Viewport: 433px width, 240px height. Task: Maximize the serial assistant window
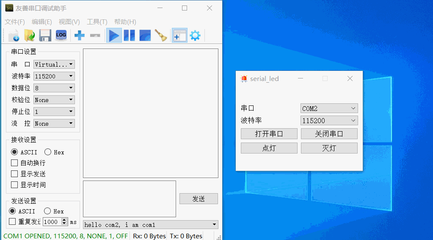pyautogui.click(x=185, y=8)
